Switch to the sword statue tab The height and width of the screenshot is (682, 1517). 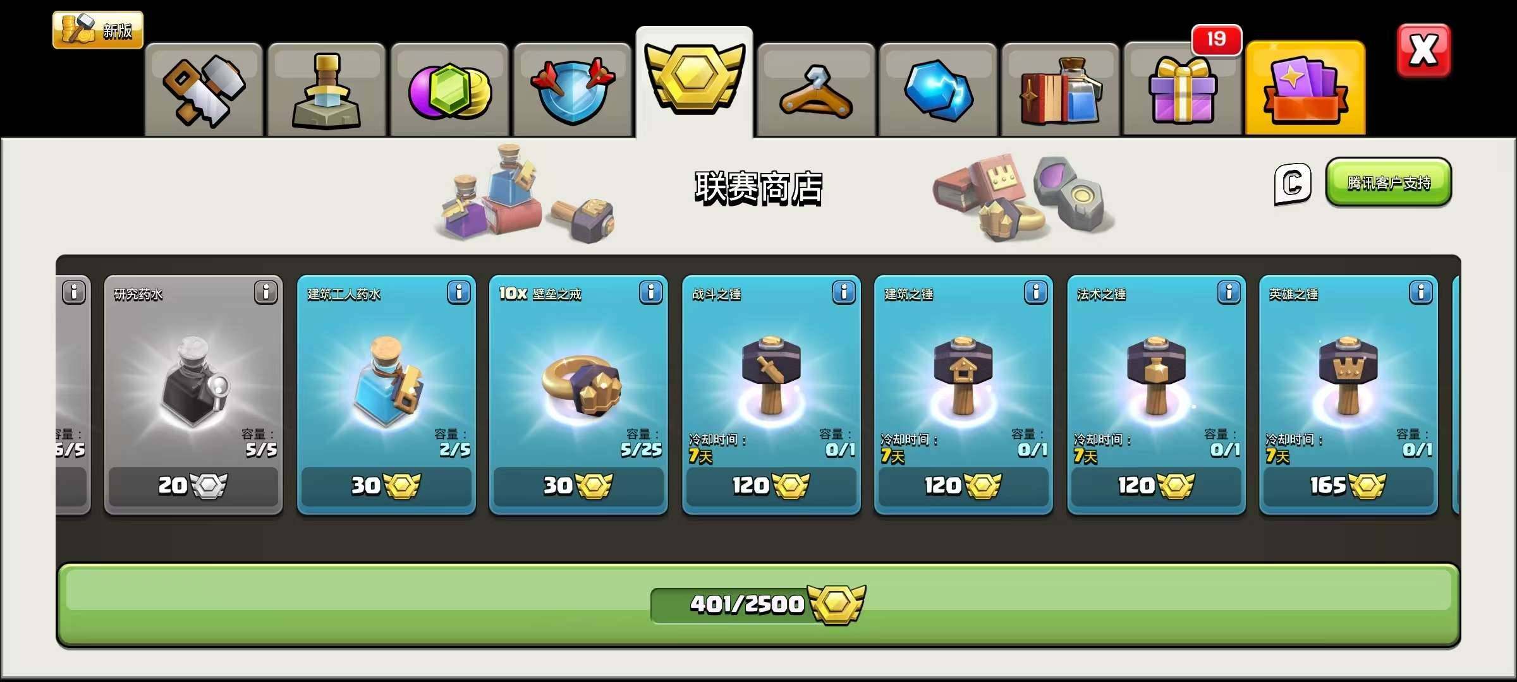[326, 90]
